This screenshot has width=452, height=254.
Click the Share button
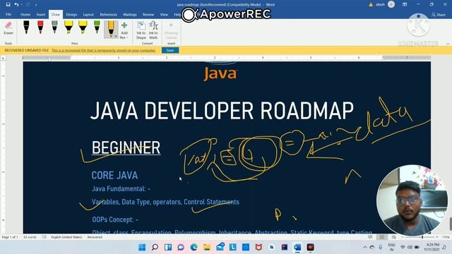(439, 14)
